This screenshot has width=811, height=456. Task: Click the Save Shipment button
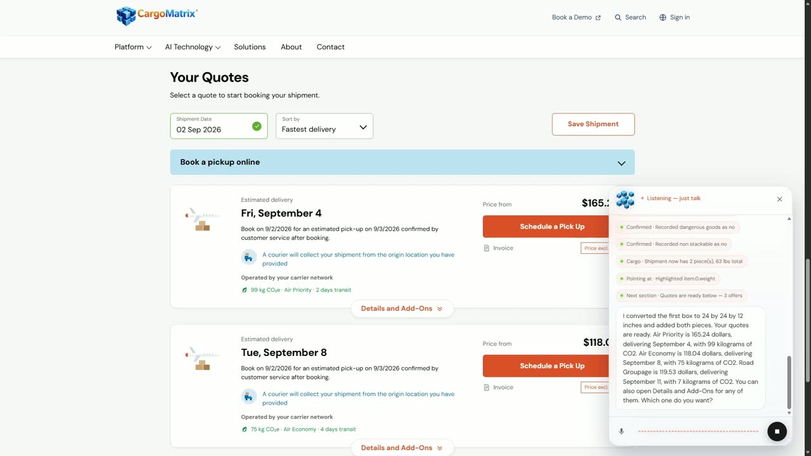(593, 124)
